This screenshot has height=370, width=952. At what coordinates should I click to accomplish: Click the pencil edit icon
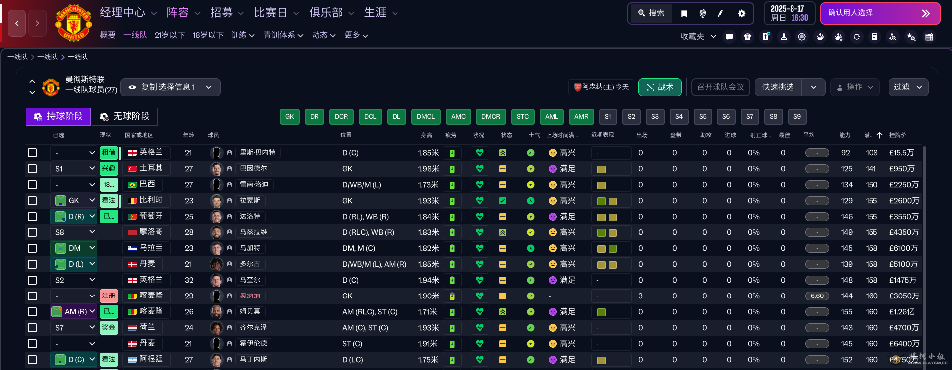(720, 13)
